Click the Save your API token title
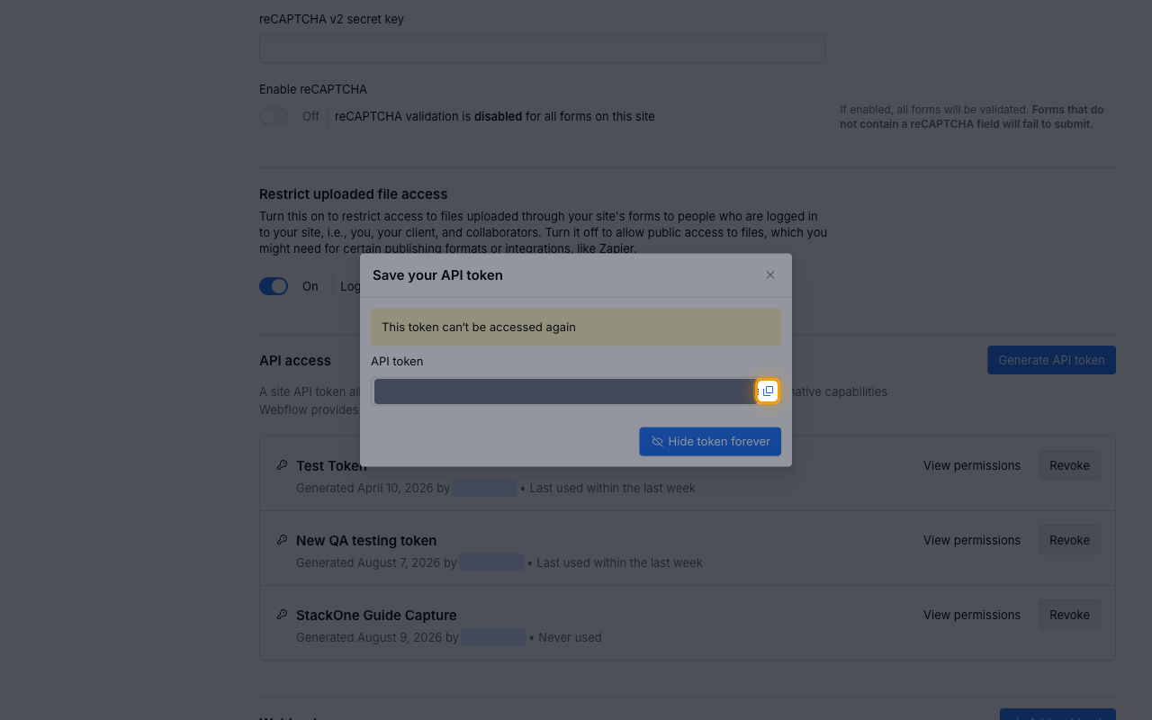The width and height of the screenshot is (1152, 720). pos(437,275)
